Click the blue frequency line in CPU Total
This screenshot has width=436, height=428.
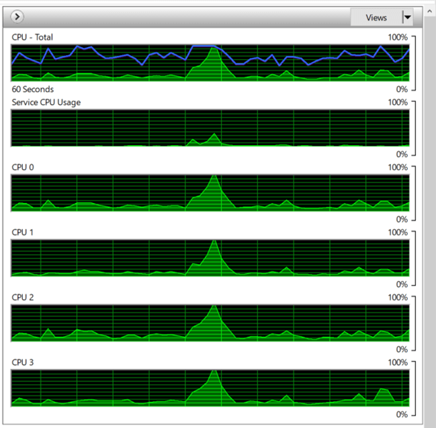[x=202, y=46]
